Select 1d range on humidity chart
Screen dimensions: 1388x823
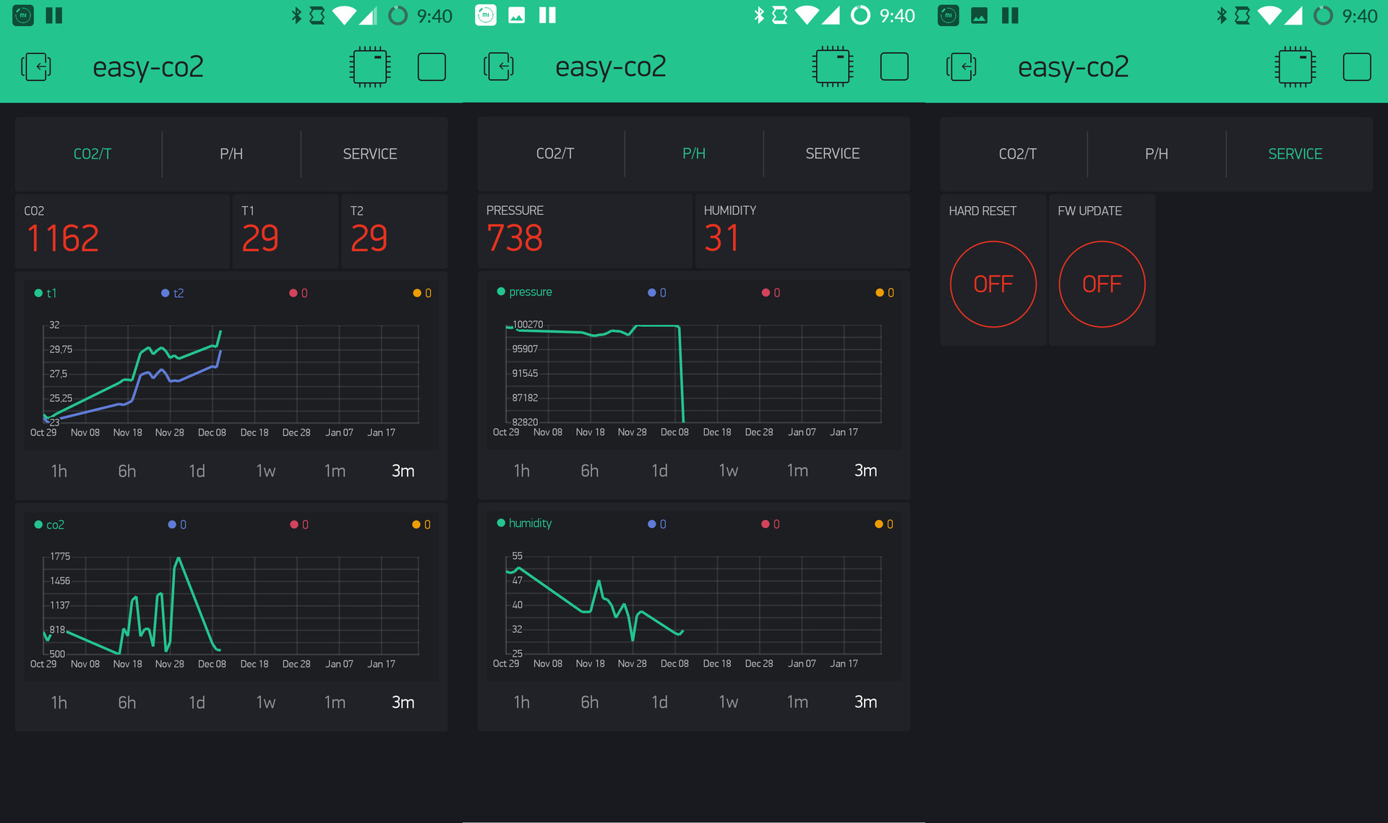pyautogui.click(x=659, y=702)
